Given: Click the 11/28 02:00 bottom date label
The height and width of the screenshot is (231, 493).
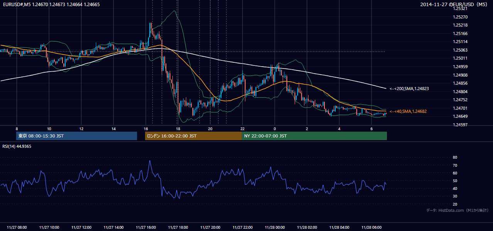Looking at the screenshot, I should click(307, 228).
